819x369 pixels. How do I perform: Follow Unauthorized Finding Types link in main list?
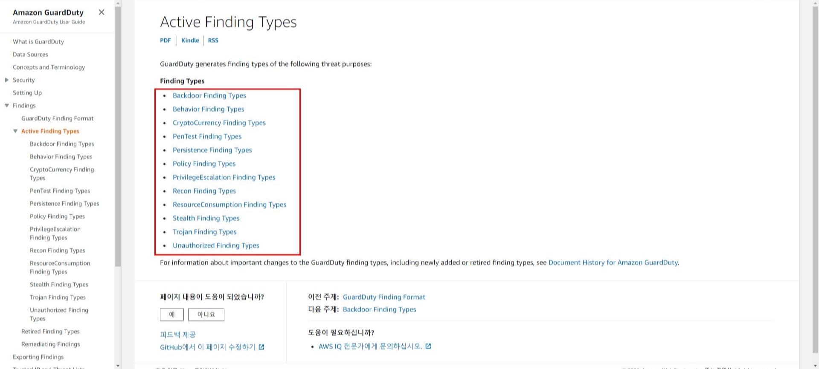[x=216, y=245]
